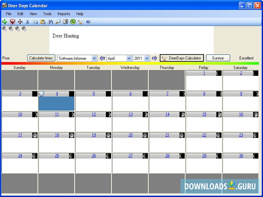Select the highlighted April 4 day cell

(x=56, y=103)
